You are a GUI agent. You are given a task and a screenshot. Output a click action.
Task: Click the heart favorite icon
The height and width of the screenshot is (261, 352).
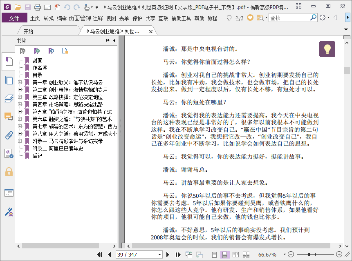(x=250, y=18)
